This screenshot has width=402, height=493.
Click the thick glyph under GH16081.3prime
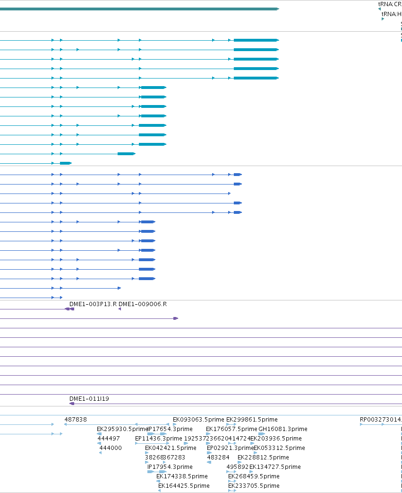coord(262,434)
